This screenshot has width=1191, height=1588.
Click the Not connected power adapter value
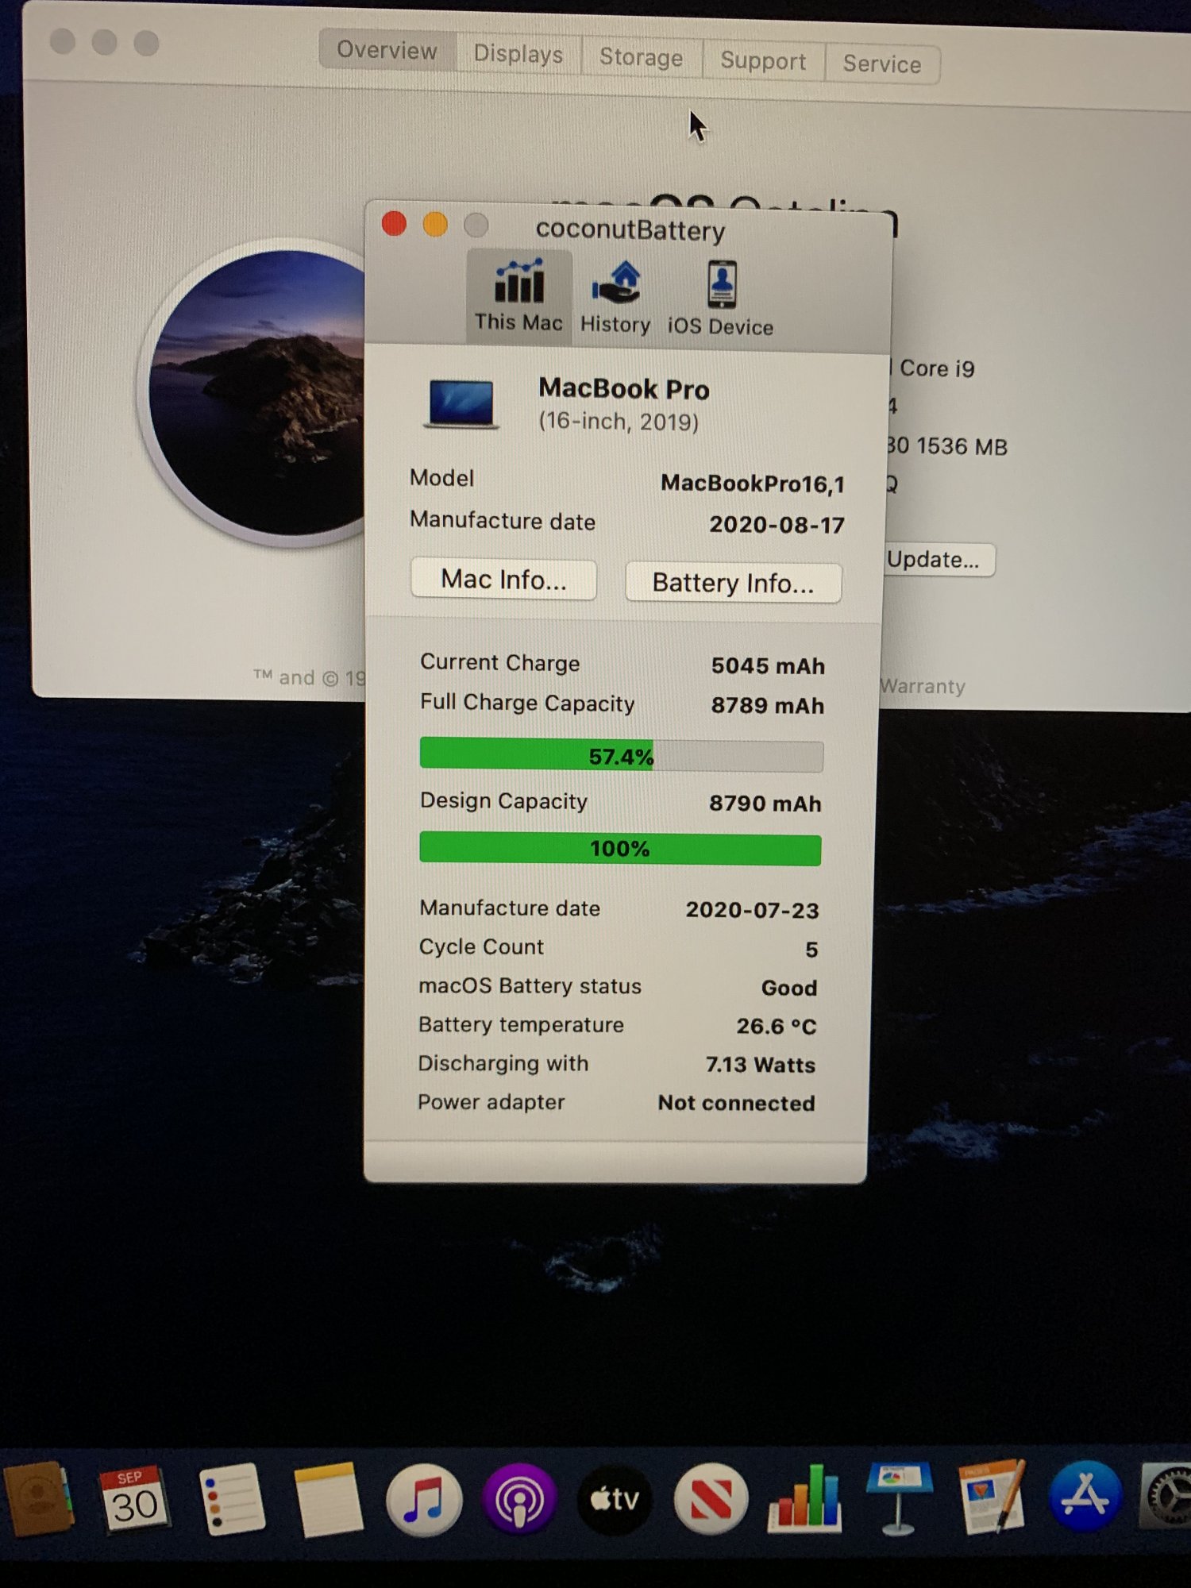click(736, 1103)
